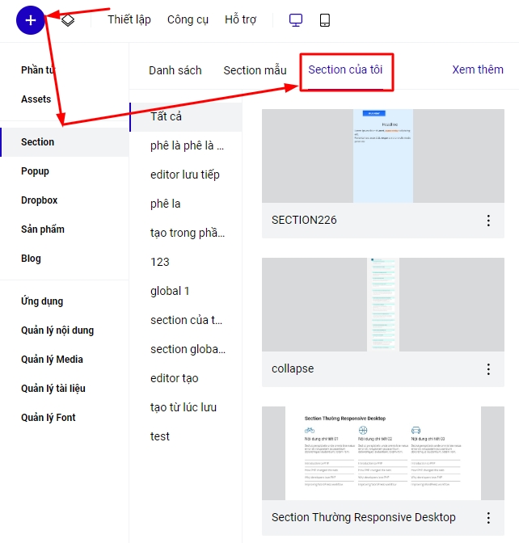Click the blue plus add button
The image size is (519, 543).
[31, 20]
